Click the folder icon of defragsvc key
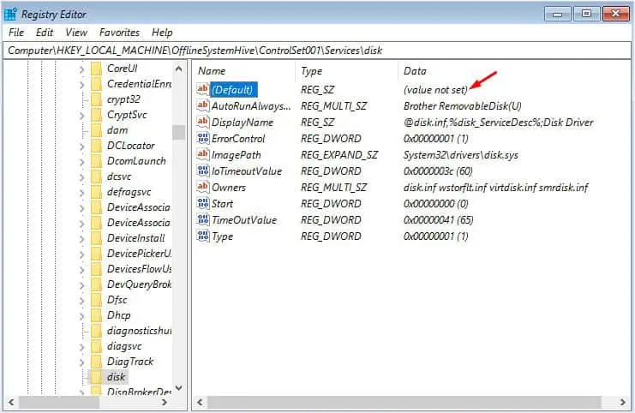635x413 pixels. 96,192
